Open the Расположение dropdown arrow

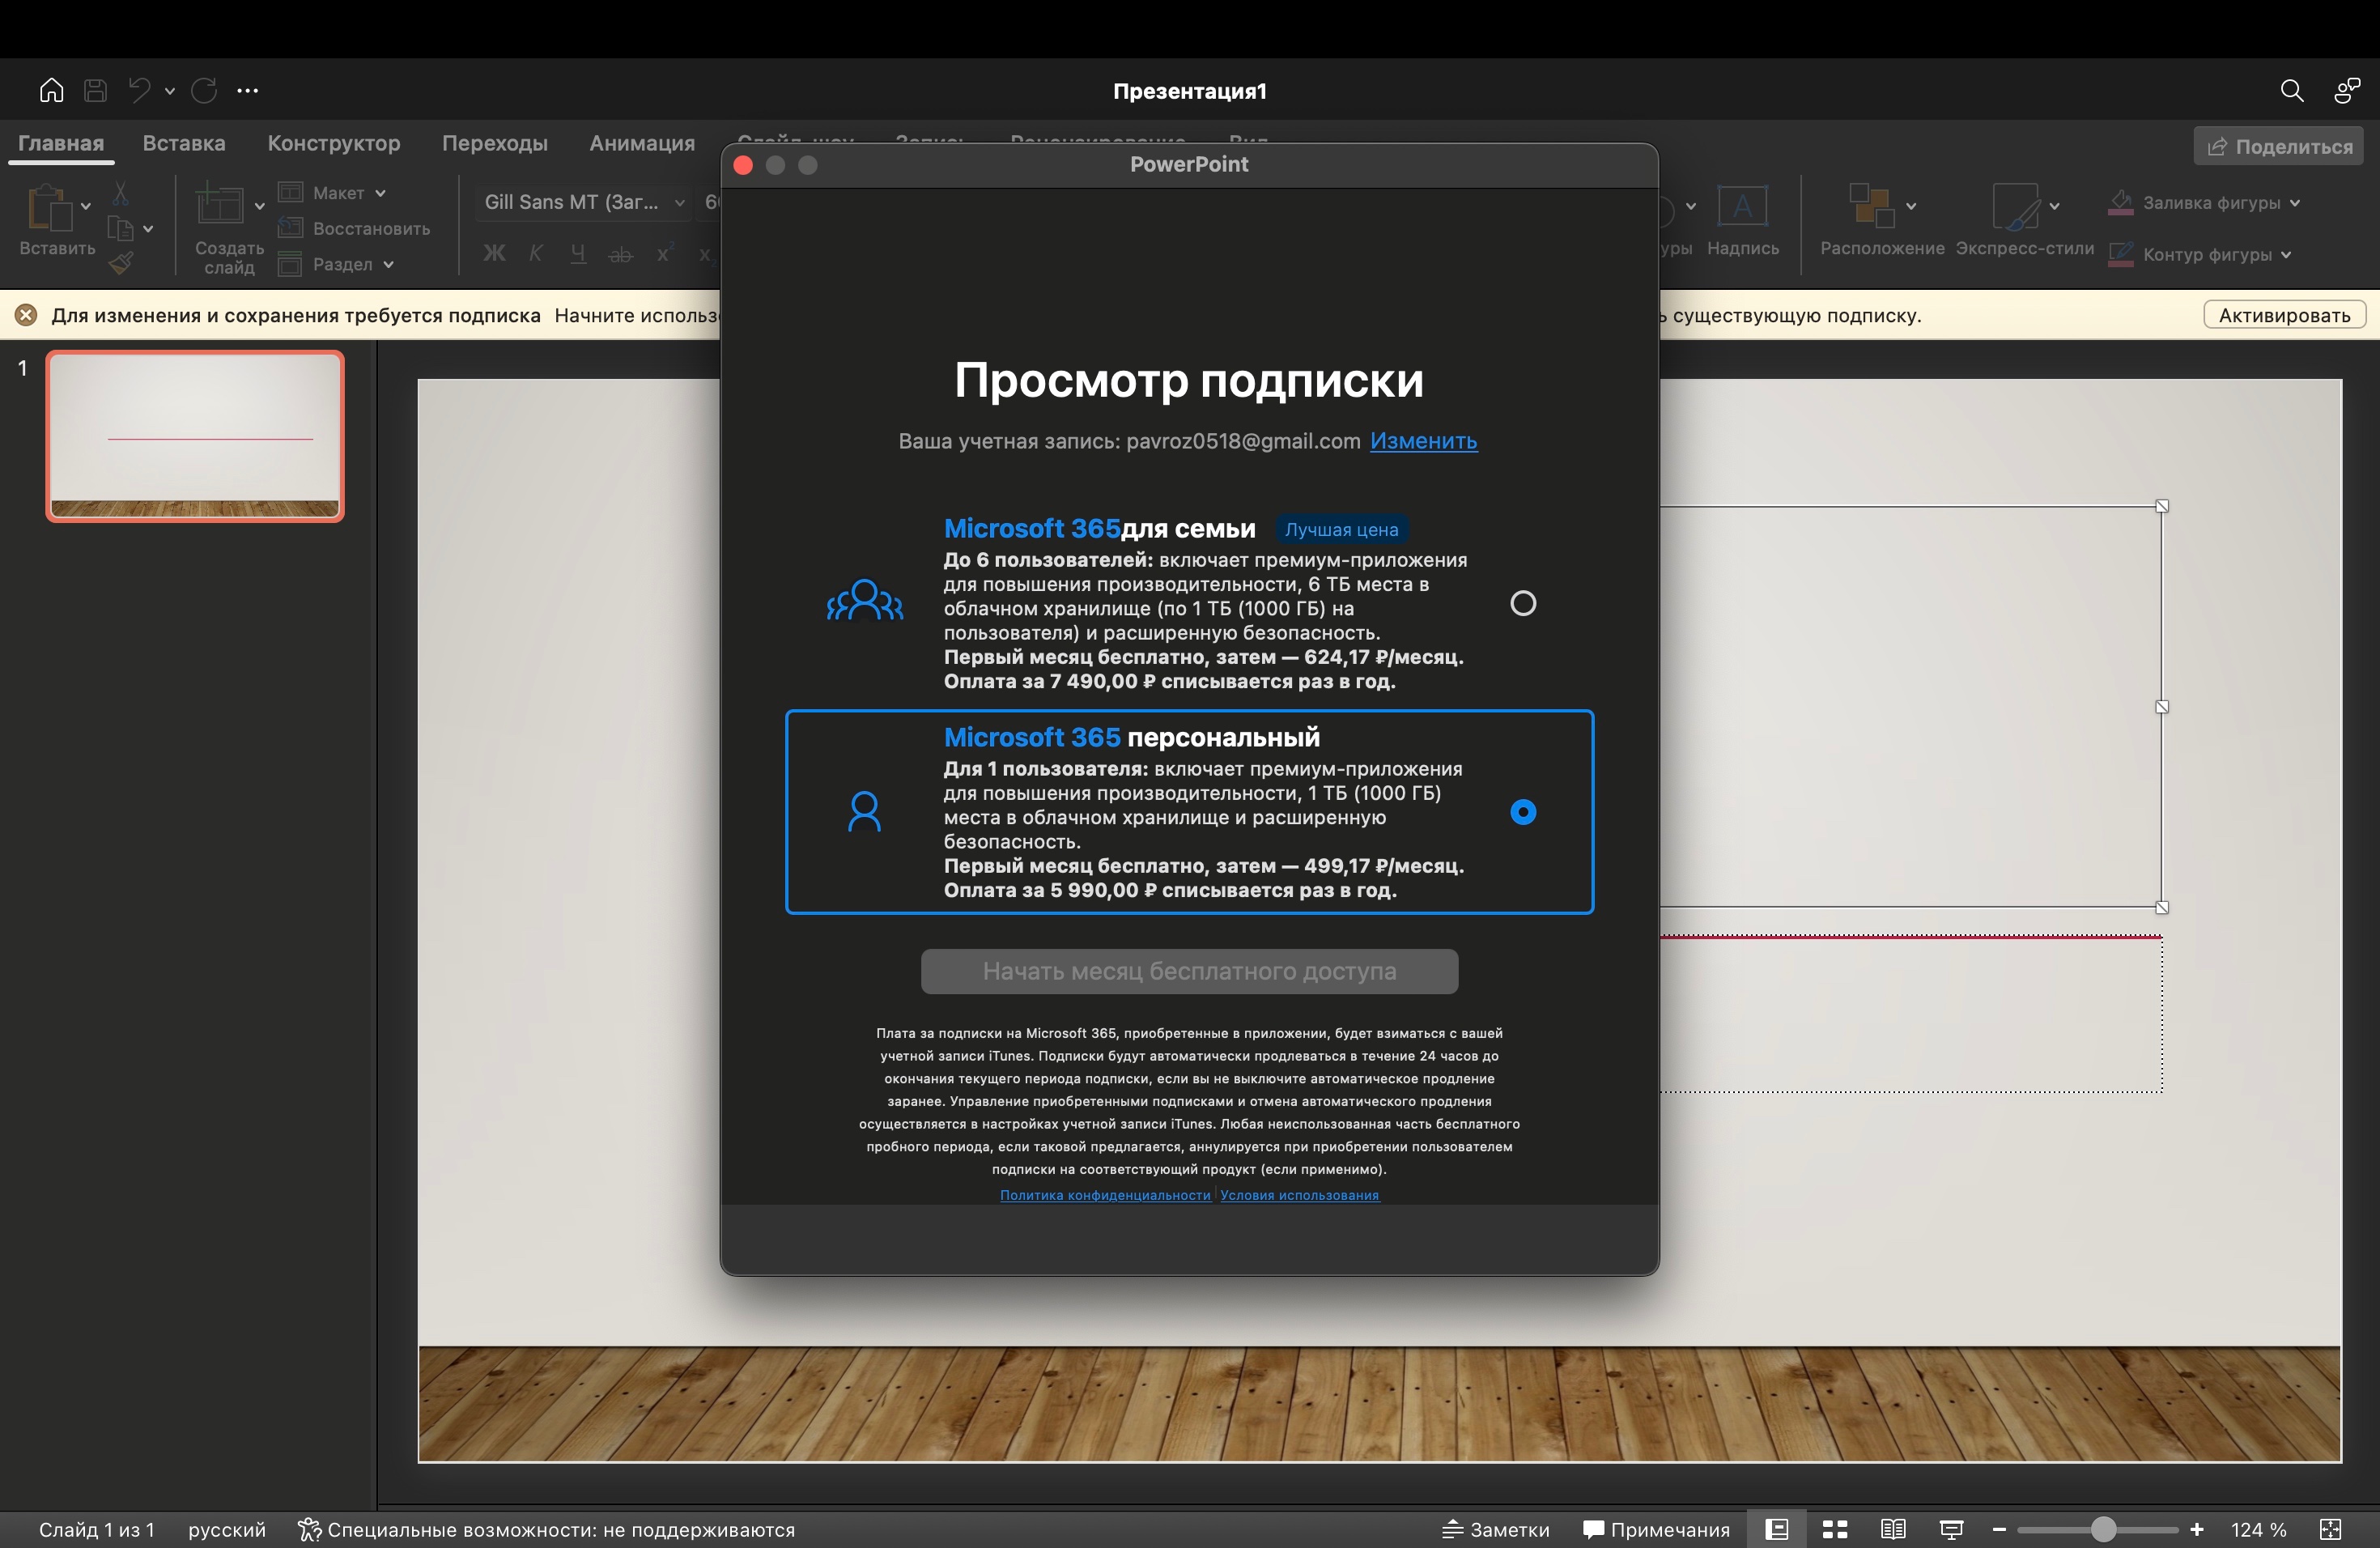coord(1910,206)
